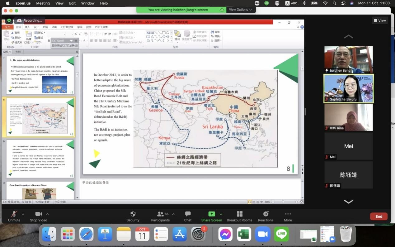Screen dimensions: 395x247
Task: Open the Reactions menu
Action: [x=266, y=214]
